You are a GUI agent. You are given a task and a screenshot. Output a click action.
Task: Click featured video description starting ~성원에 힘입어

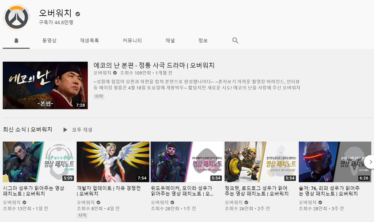(197, 85)
